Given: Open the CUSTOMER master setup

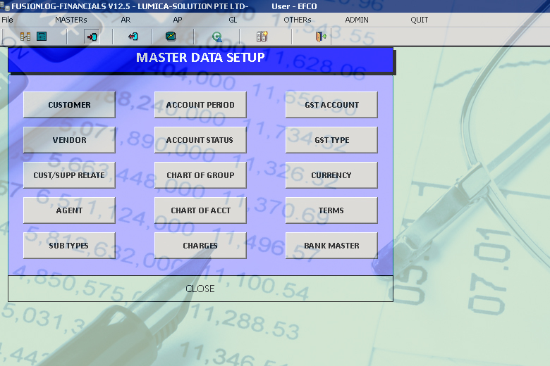Looking at the screenshot, I should [69, 105].
